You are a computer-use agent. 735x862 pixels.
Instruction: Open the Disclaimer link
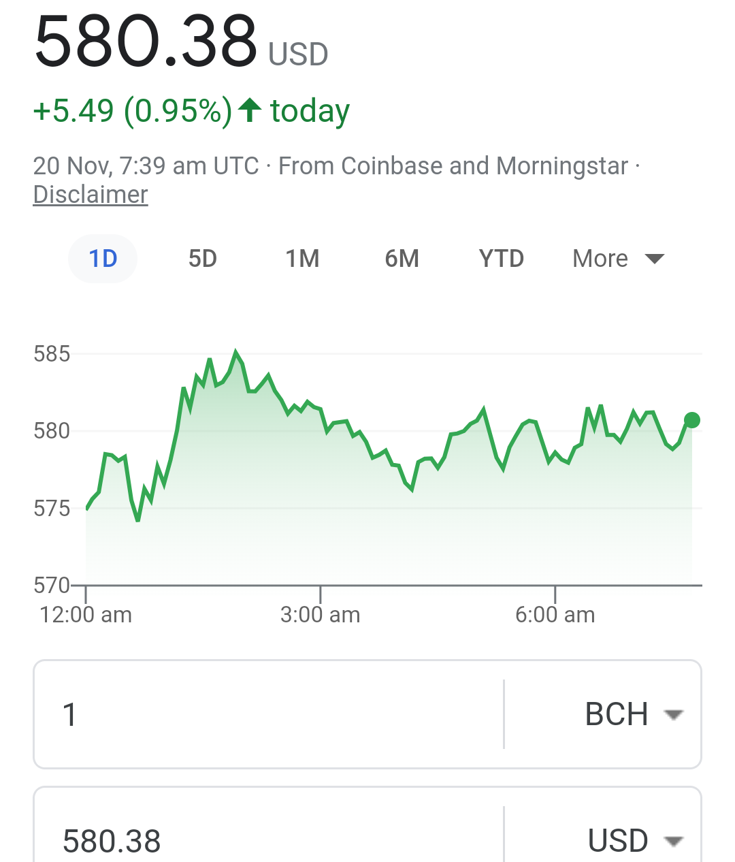(x=91, y=195)
